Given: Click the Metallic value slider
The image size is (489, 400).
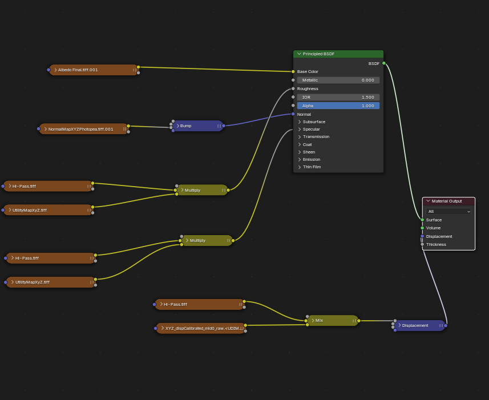Looking at the screenshot, I should (x=338, y=80).
